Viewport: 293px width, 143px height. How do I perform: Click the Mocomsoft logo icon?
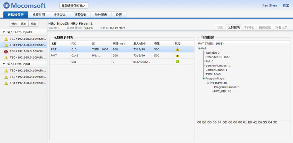click(6, 5)
